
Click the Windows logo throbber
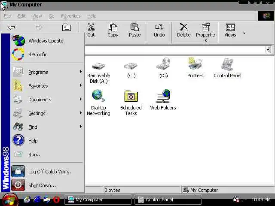click(x=266, y=16)
